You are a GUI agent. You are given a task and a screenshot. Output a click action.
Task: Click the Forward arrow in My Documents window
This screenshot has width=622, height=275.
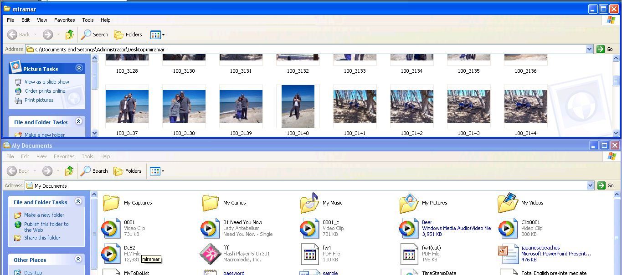click(47, 171)
